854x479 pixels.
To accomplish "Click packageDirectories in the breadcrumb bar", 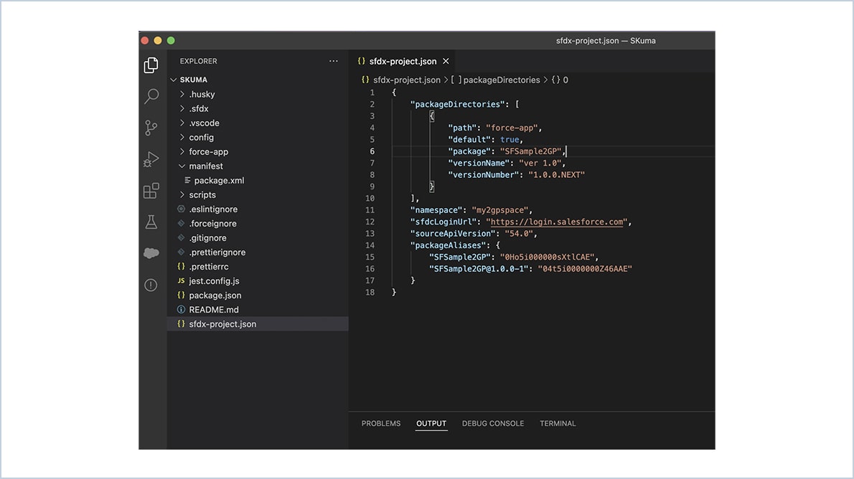I will pyautogui.click(x=504, y=80).
